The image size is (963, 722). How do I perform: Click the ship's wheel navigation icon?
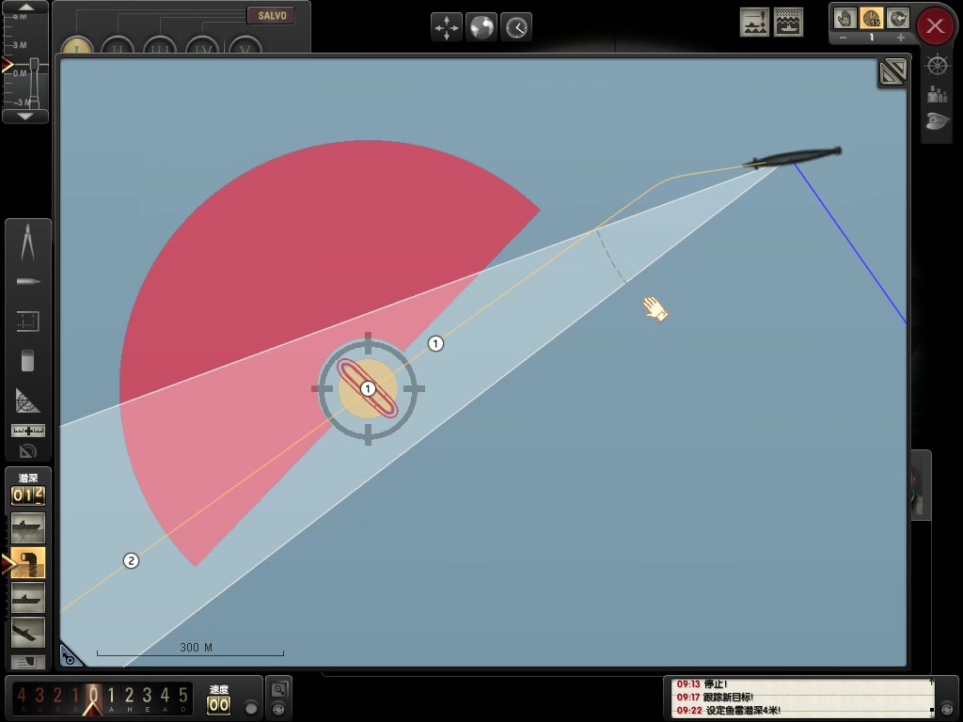937,65
